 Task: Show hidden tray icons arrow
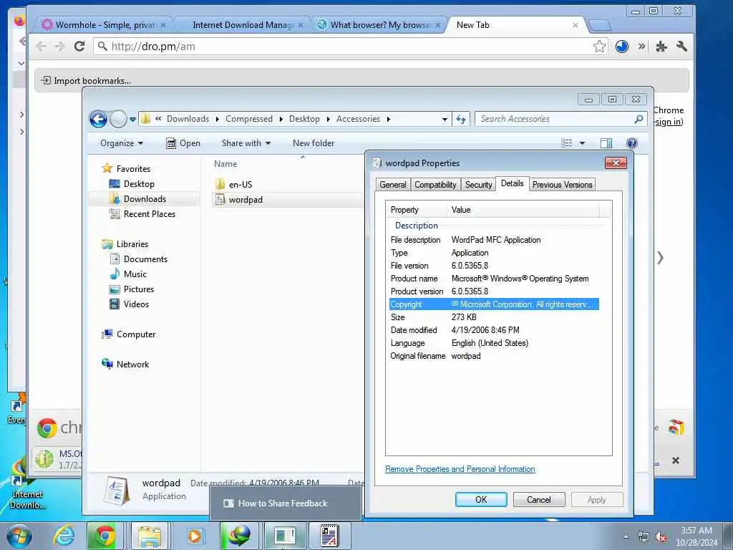click(x=626, y=537)
